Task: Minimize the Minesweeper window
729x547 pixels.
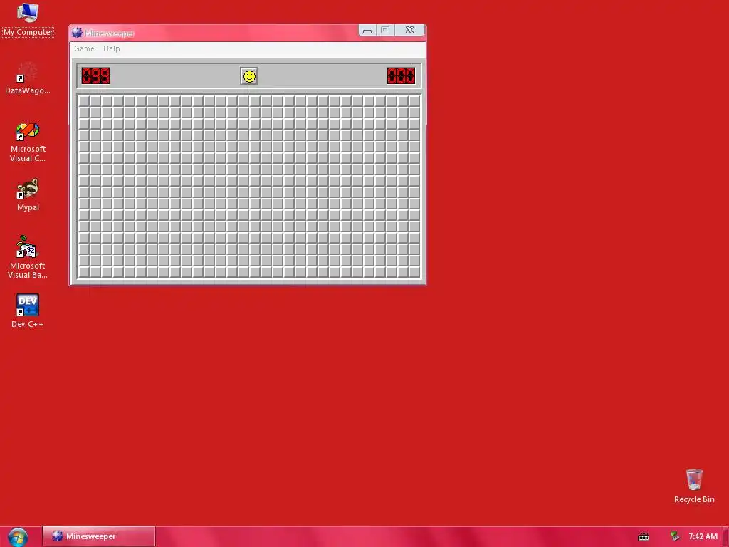Action: click(x=367, y=31)
